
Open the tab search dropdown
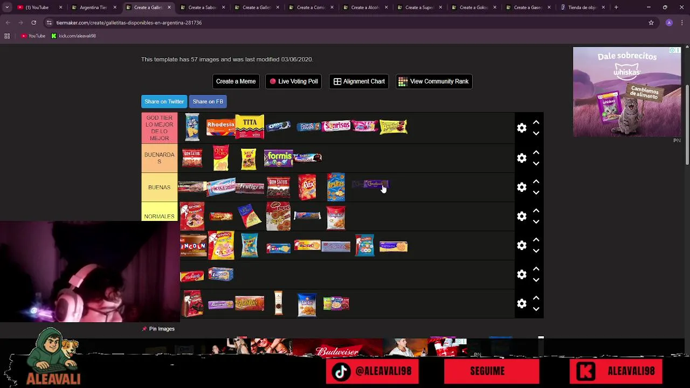point(7,8)
